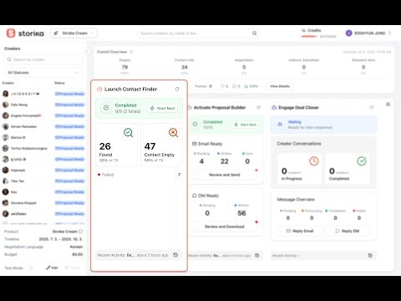This screenshot has width=401, height=301.
Task: Refresh the Activate Proposal Builder panel
Action: click(258, 107)
